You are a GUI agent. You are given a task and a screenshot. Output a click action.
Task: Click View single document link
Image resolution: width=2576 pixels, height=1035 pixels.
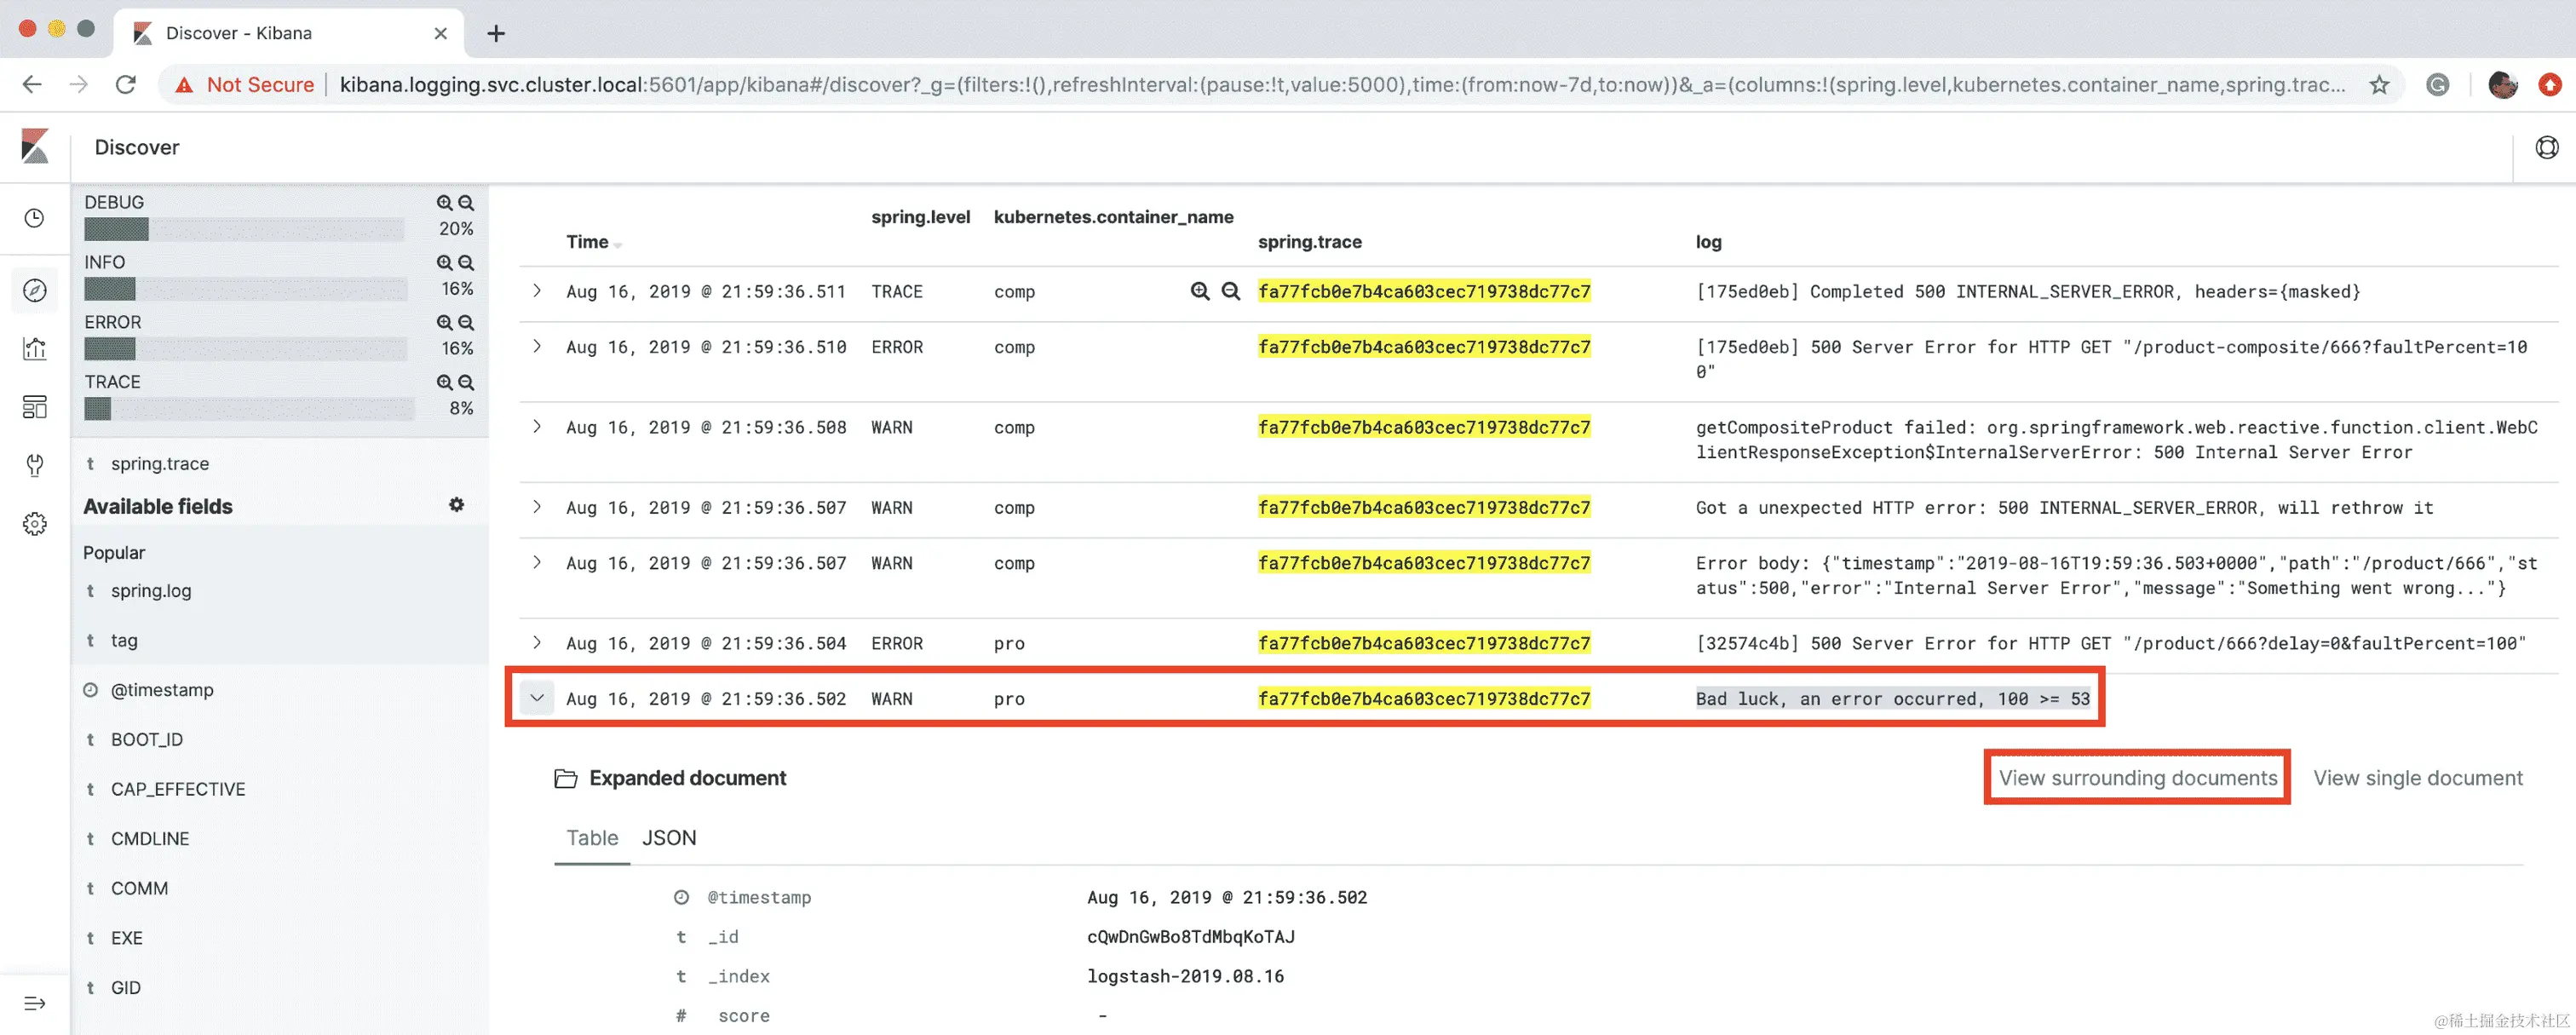[x=2417, y=778]
